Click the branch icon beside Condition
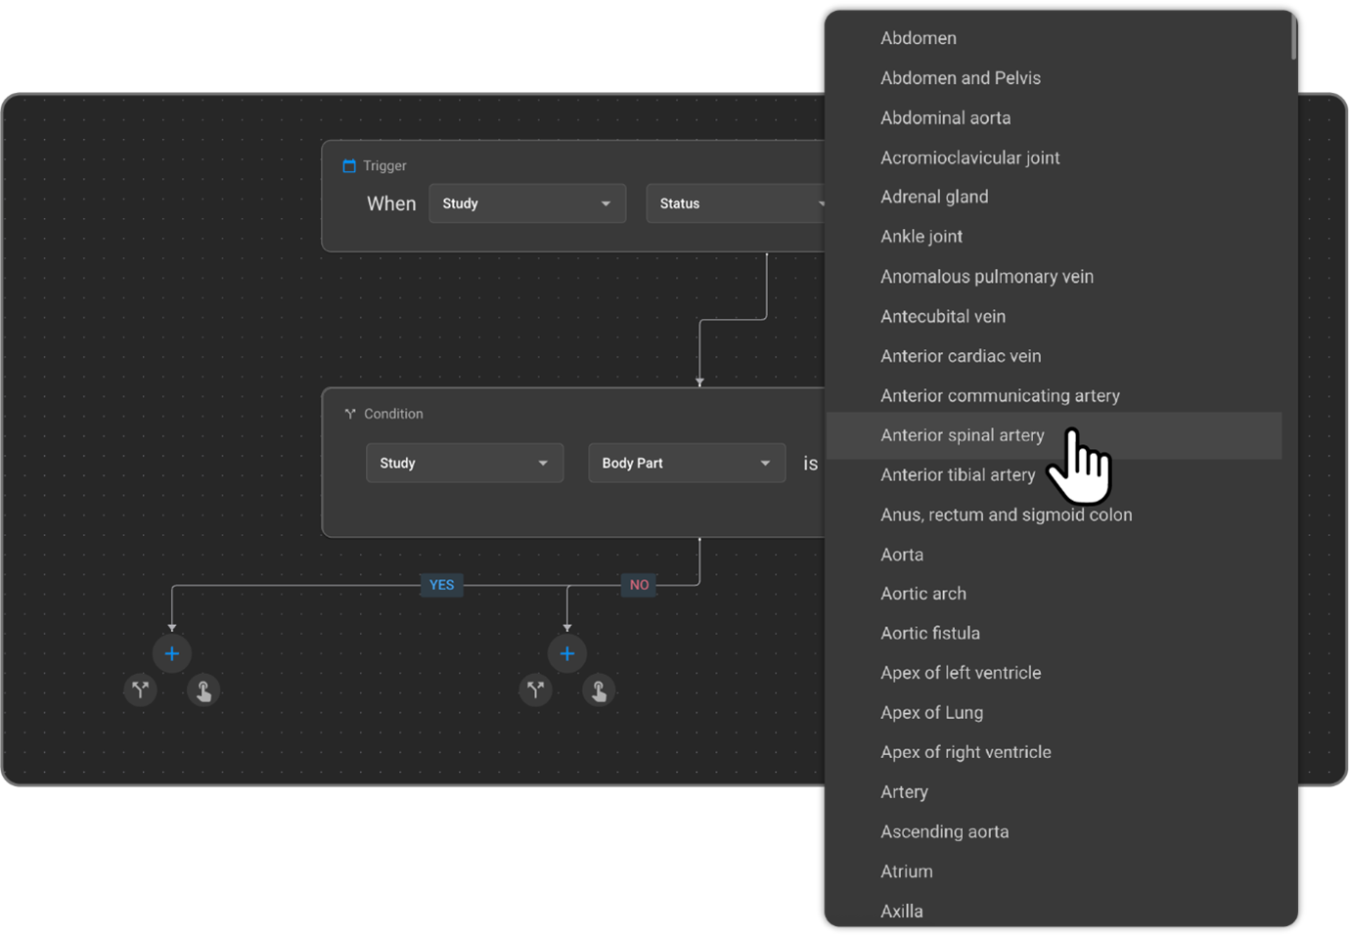Screen dimensions: 1349x937 point(350,414)
